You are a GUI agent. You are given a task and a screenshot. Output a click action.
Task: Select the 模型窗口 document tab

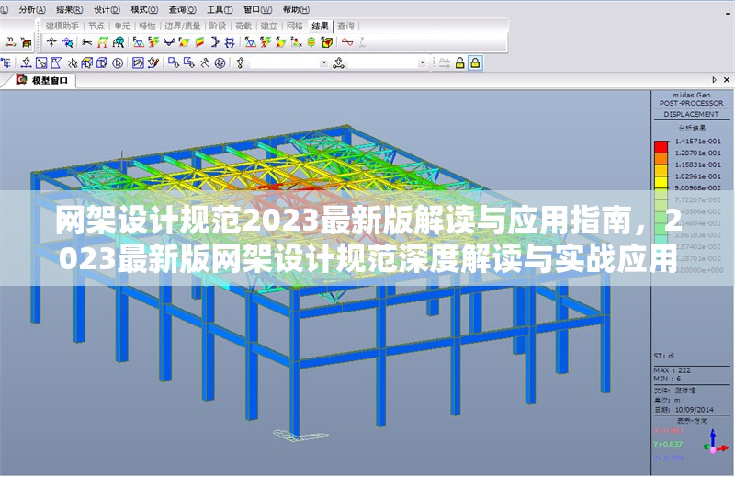(48, 80)
